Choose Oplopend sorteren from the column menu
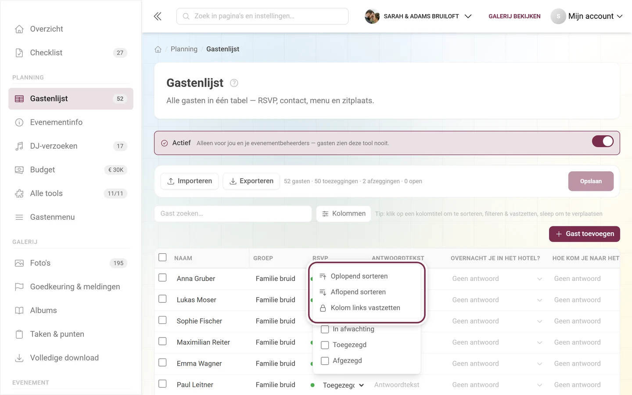The height and width of the screenshot is (395, 632). coord(366,276)
